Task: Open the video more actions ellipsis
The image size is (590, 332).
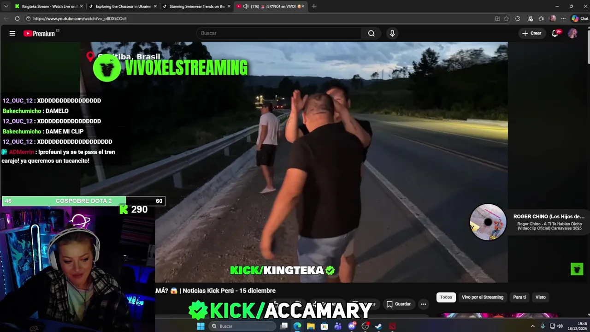Action: click(x=423, y=304)
